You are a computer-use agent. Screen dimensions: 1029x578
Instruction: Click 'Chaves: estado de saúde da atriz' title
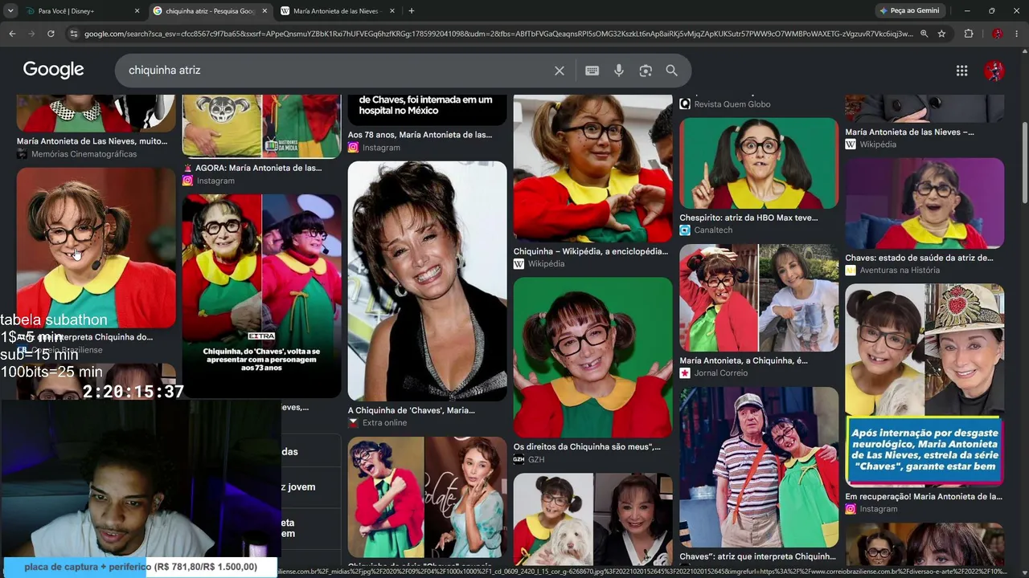[920, 258]
